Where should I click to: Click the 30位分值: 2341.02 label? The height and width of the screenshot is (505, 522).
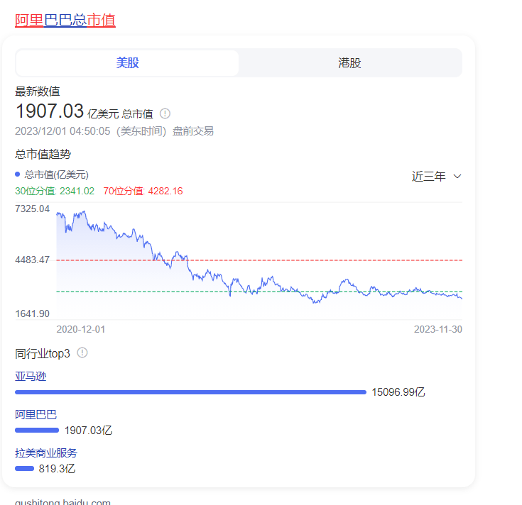[x=55, y=192]
